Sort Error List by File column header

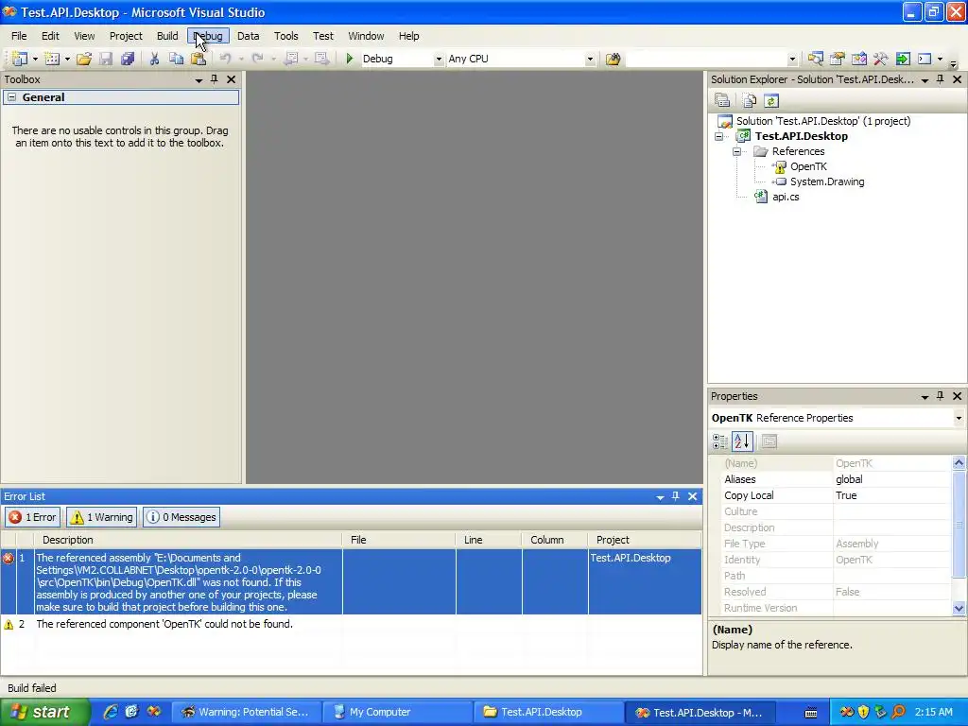[x=399, y=540]
